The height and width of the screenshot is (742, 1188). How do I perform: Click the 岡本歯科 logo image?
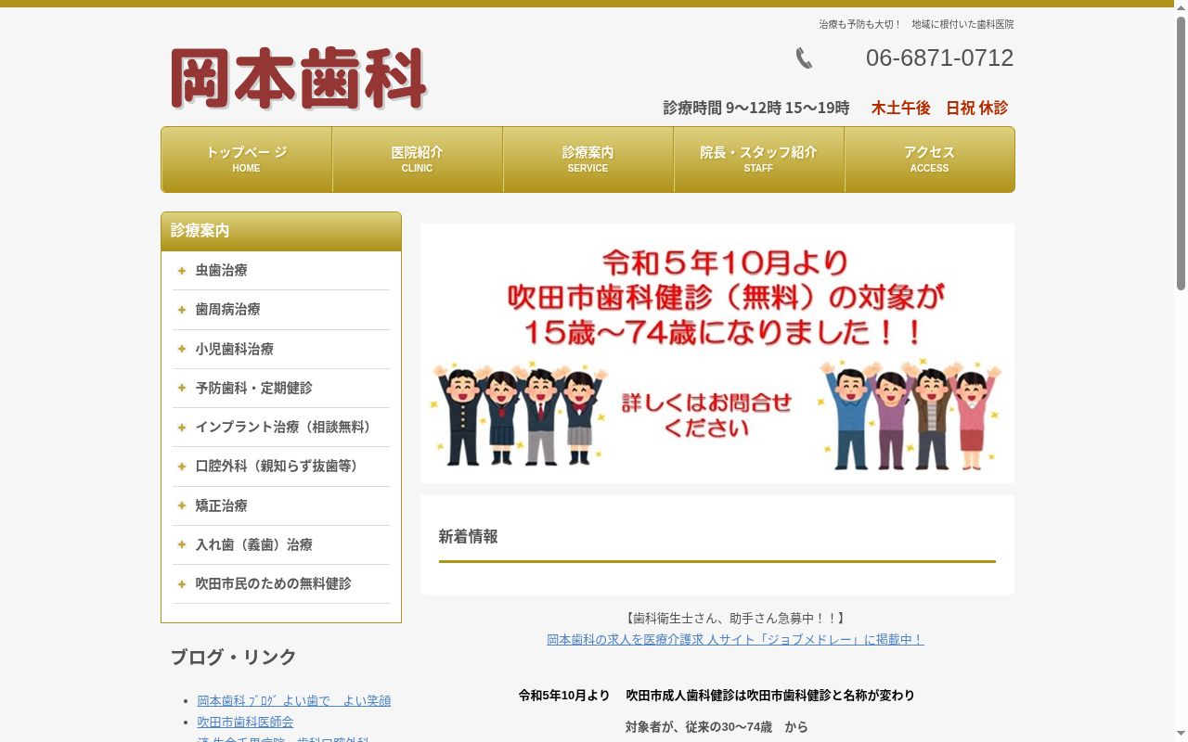click(x=298, y=79)
